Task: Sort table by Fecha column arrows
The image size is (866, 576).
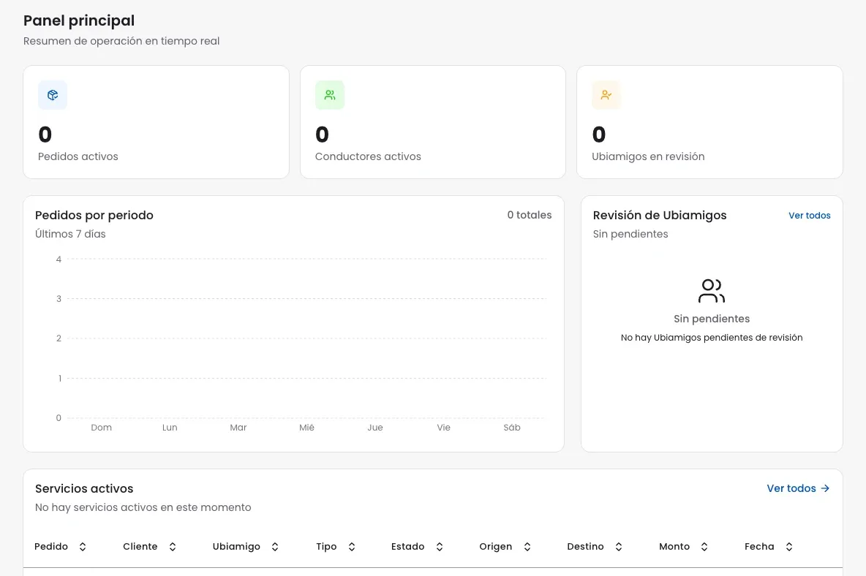Action: [x=788, y=547]
